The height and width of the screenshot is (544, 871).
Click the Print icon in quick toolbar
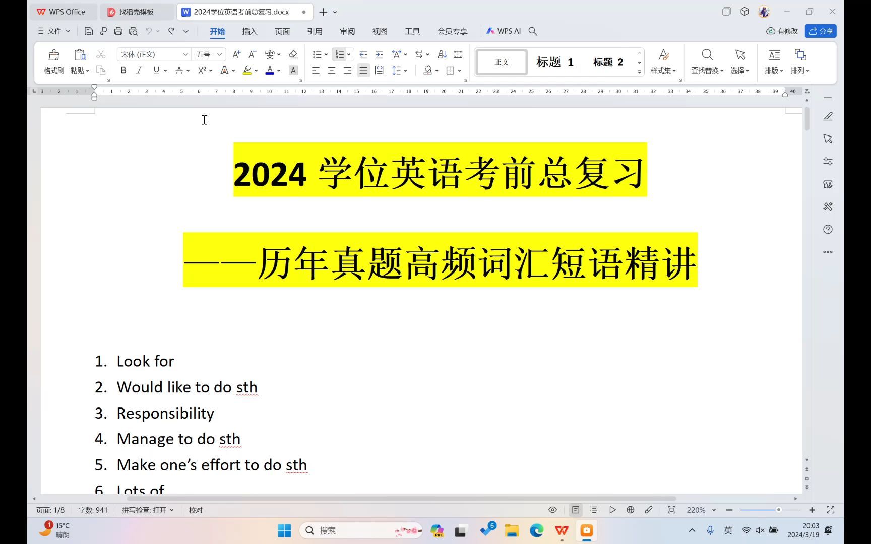click(x=118, y=31)
